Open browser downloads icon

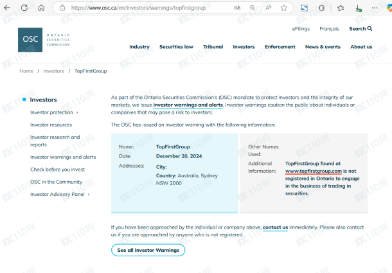click(x=359, y=8)
